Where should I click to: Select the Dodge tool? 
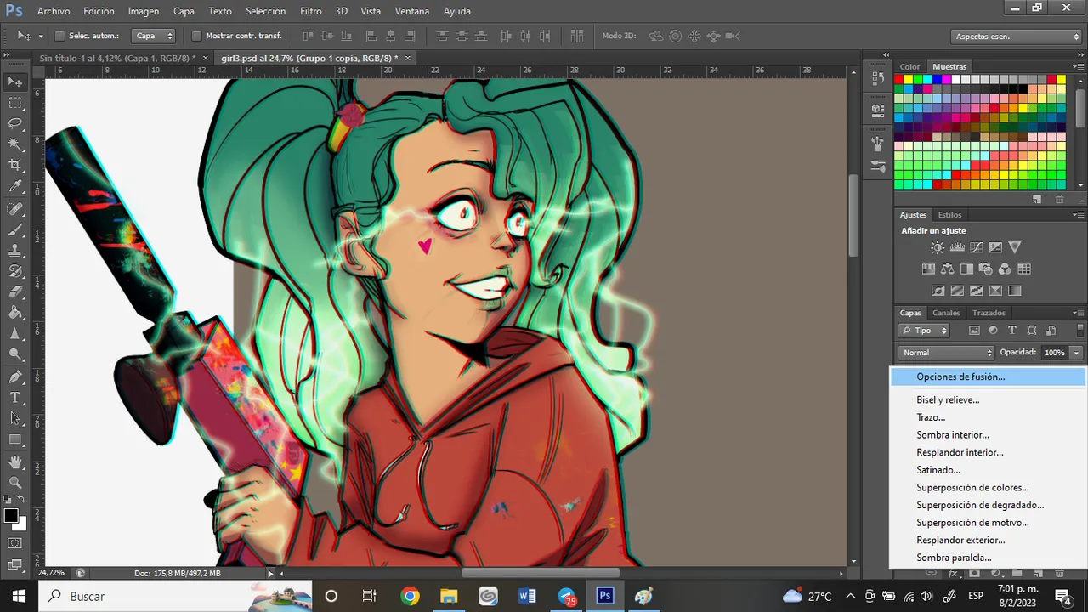click(x=15, y=354)
